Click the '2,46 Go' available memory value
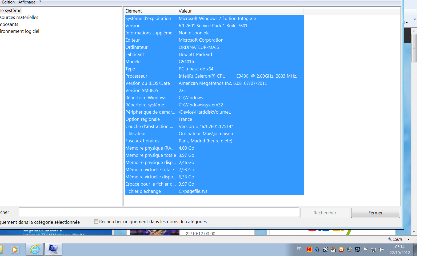 pyautogui.click(x=186, y=162)
